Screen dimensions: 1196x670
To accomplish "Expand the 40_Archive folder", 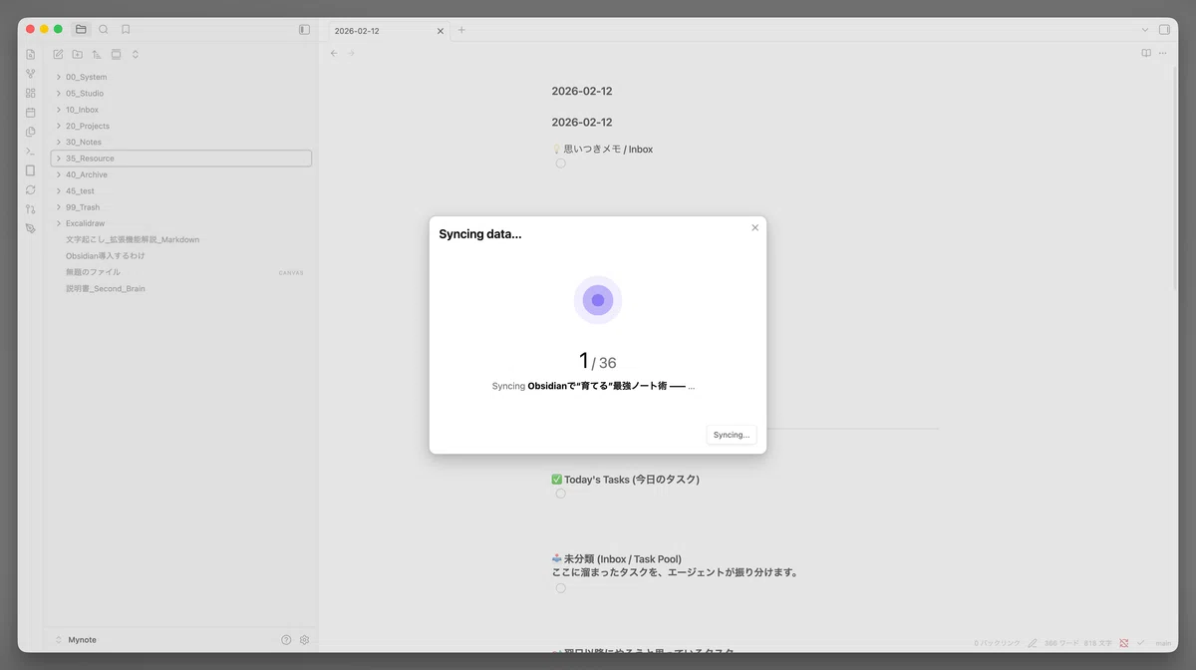I will [x=181, y=174].
